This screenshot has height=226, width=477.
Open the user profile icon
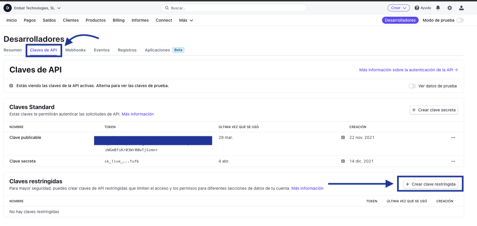coord(461,8)
